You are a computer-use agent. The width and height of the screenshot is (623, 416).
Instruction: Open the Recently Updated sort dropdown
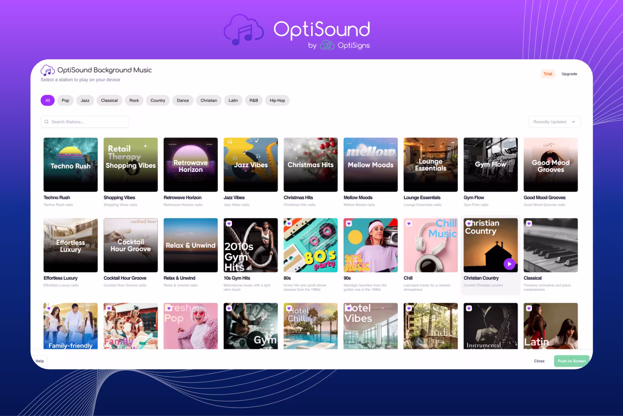point(554,122)
